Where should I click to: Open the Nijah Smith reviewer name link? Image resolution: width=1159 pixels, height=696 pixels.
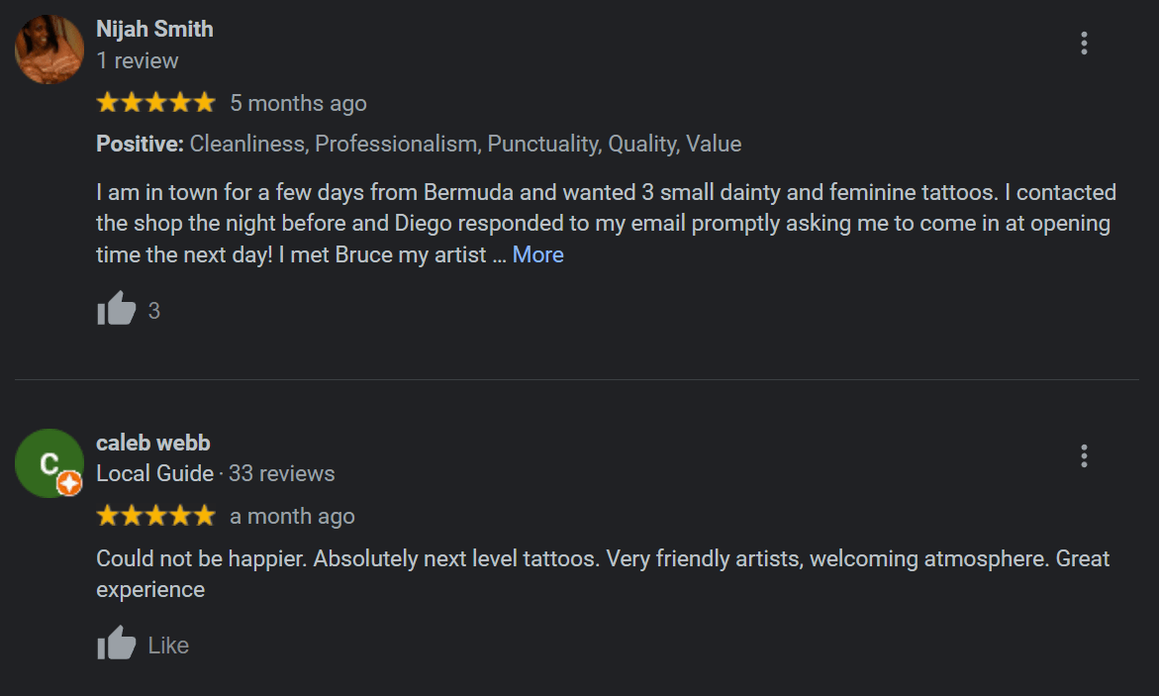tap(154, 29)
